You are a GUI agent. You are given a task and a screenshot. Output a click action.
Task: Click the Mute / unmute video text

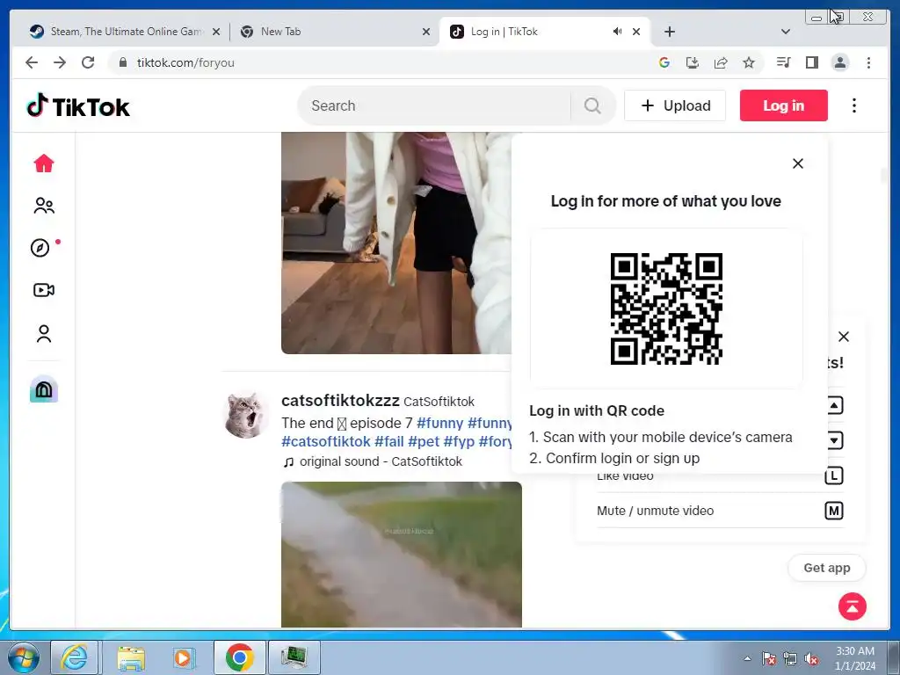(655, 511)
